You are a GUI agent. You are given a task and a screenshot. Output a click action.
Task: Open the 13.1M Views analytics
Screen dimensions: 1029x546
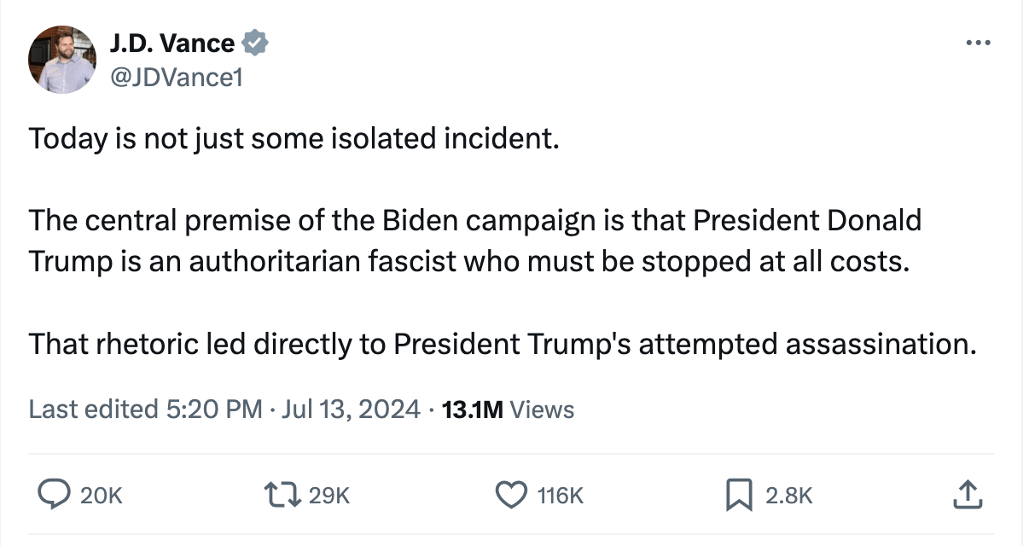coord(509,409)
